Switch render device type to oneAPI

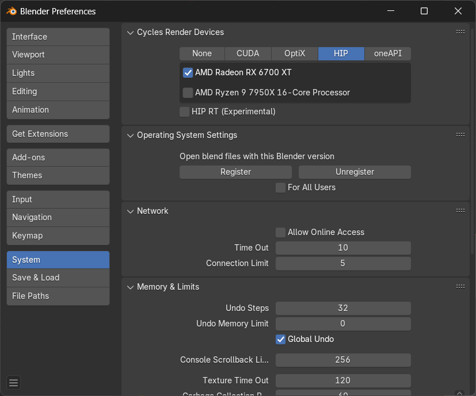pyautogui.click(x=388, y=53)
